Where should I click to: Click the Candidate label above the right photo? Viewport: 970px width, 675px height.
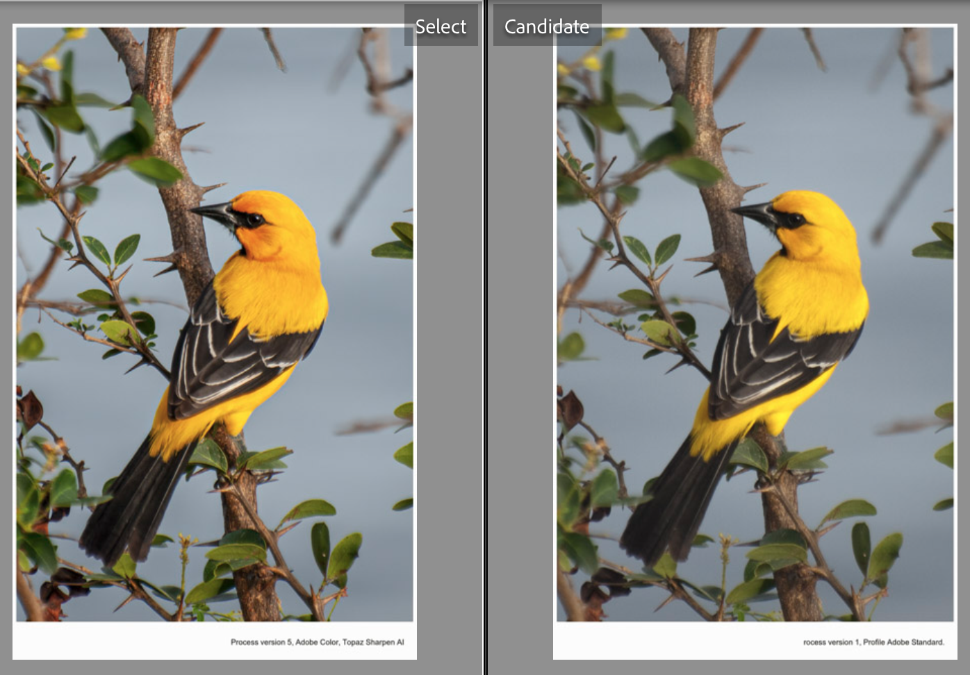point(546,26)
